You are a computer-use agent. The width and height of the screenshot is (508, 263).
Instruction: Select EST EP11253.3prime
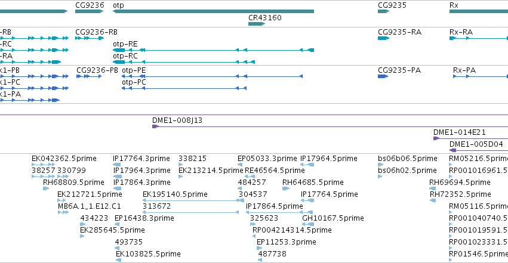pyautogui.click(x=259, y=249)
